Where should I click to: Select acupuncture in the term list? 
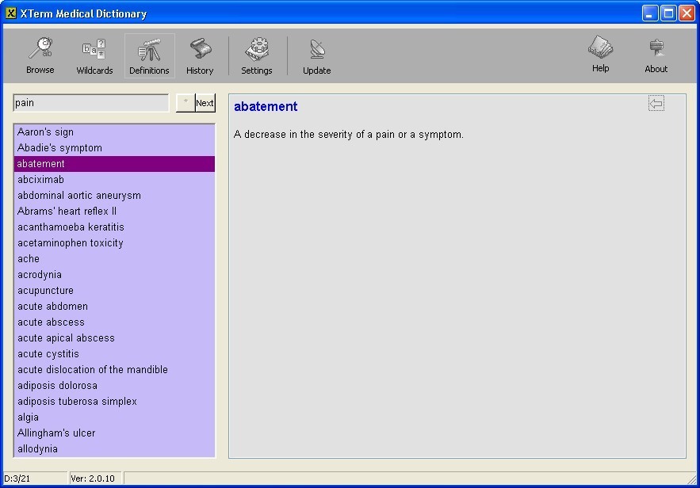[x=45, y=290]
